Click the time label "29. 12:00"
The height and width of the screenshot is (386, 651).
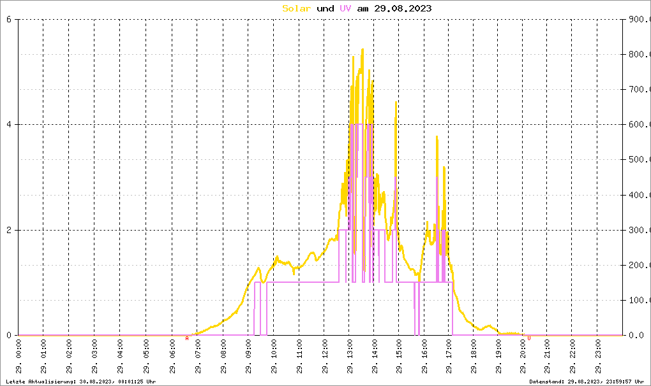tap(325, 357)
